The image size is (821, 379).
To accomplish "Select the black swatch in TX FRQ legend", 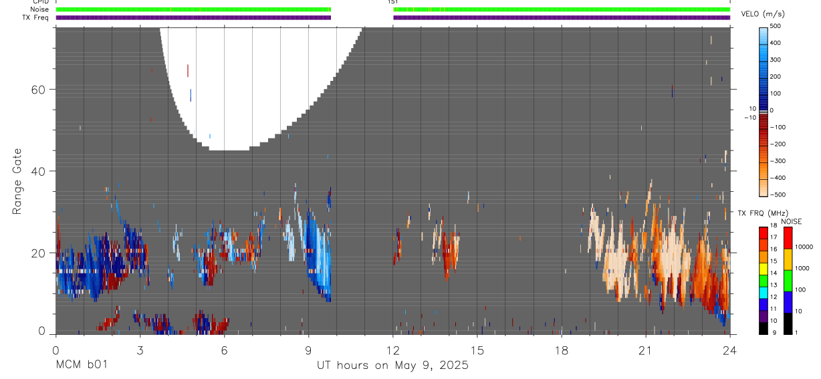I will (x=764, y=329).
